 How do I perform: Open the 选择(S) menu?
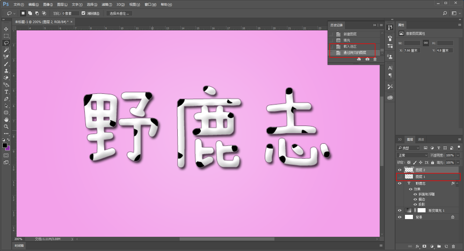click(92, 5)
